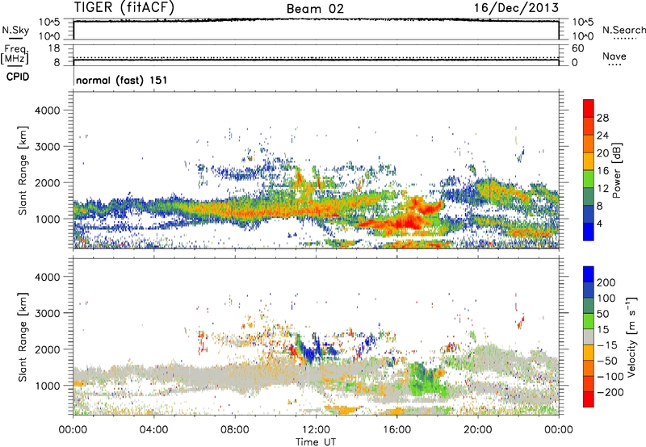Click '16:00' on the time axis
The height and width of the screenshot is (447, 646).
coord(396,430)
